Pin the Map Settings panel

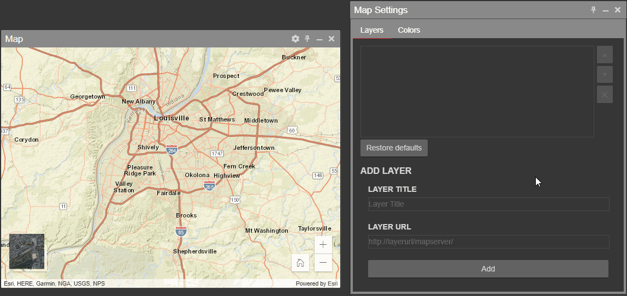(x=594, y=10)
